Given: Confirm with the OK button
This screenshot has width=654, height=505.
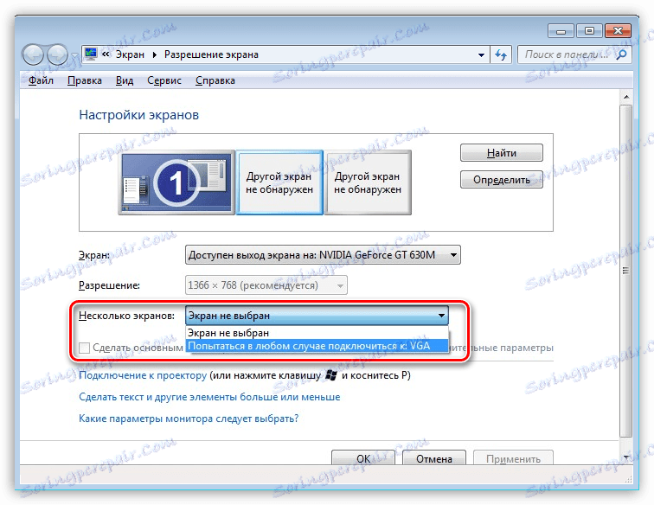Looking at the screenshot, I should click(x=362, y=458).
